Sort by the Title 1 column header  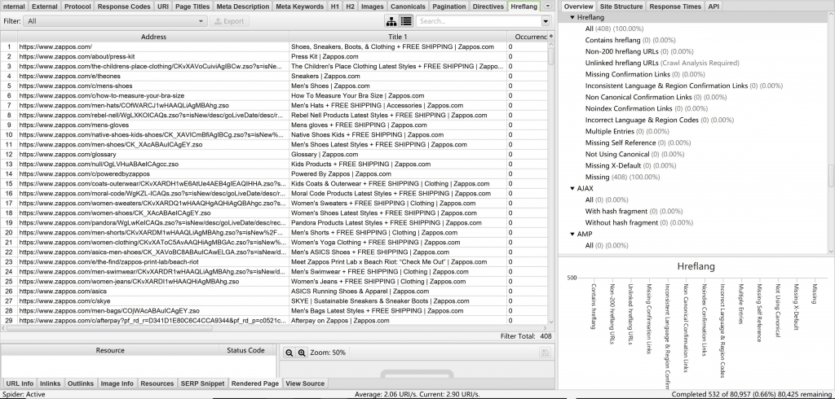pyautogui.click(x=398, y=37)
